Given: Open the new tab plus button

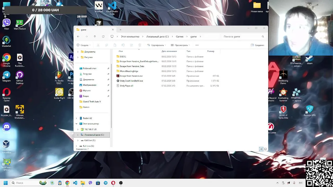Looking at the screenshot, I should (x=120, y=30).
